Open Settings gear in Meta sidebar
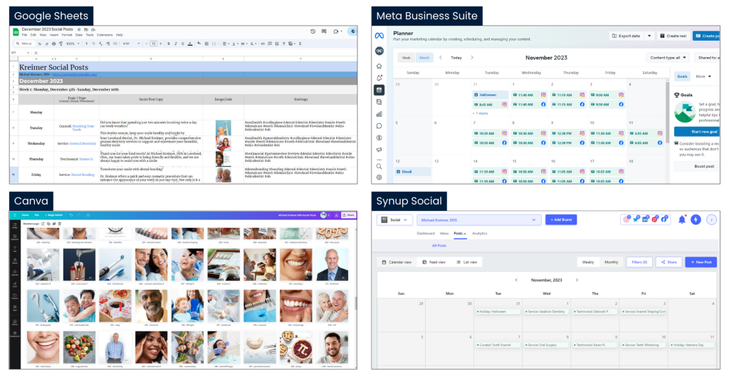The image size is (729, 377). [379, 177]
